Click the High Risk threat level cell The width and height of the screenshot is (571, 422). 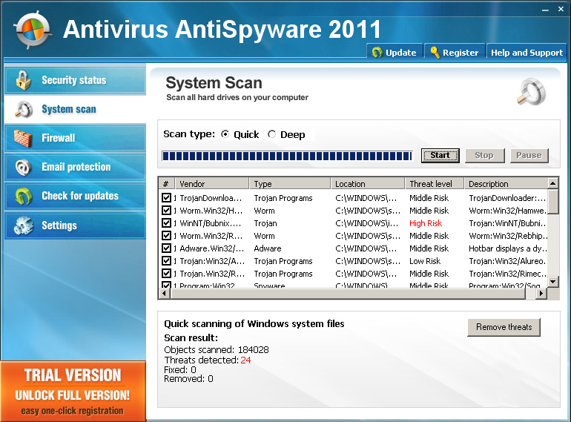pos(426,223)
